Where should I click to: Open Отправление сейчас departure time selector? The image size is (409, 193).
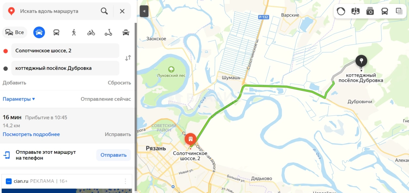click(106, 99)
